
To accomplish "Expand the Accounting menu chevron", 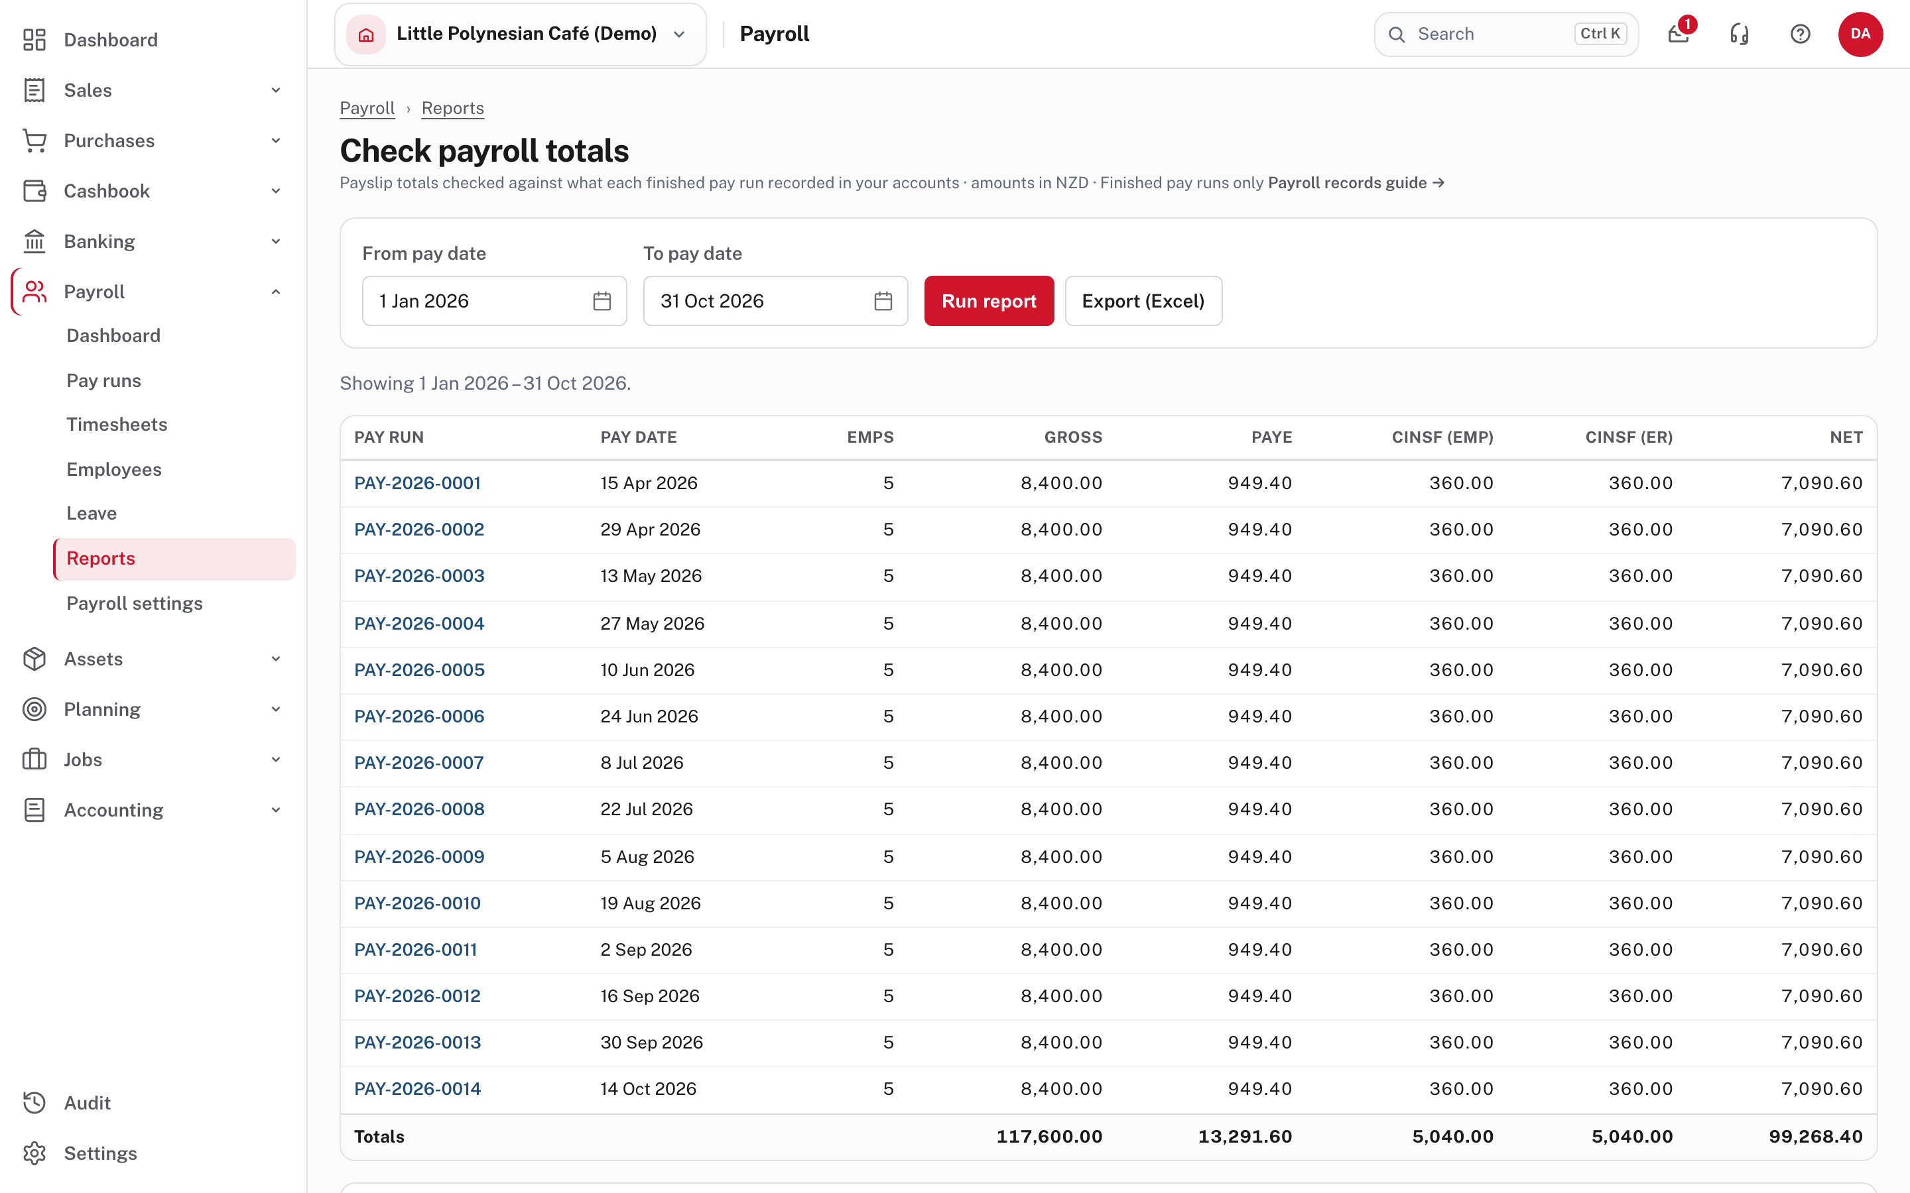I will pos(277,811).
